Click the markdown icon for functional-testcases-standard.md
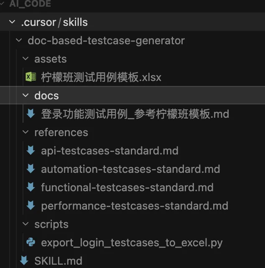Screen dimensions: 265x268 tap(31, 187)
